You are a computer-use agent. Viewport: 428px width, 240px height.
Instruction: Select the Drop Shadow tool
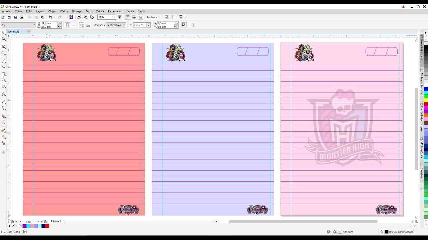(x=4, y=116)
